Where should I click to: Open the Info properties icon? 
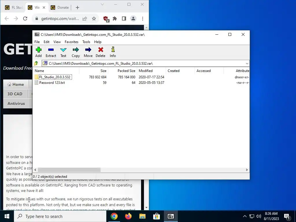pos(113,49)
